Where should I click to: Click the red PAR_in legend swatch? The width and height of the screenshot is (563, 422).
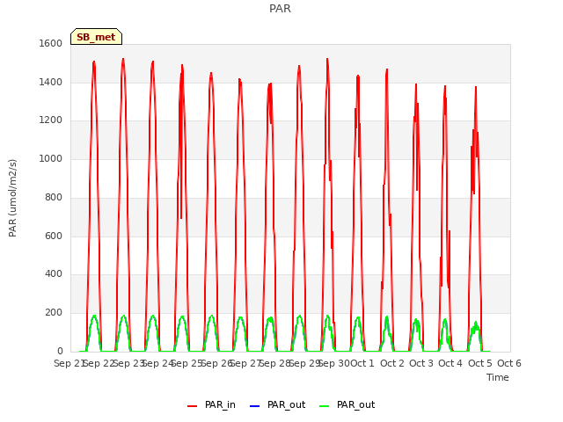(193, 406)
